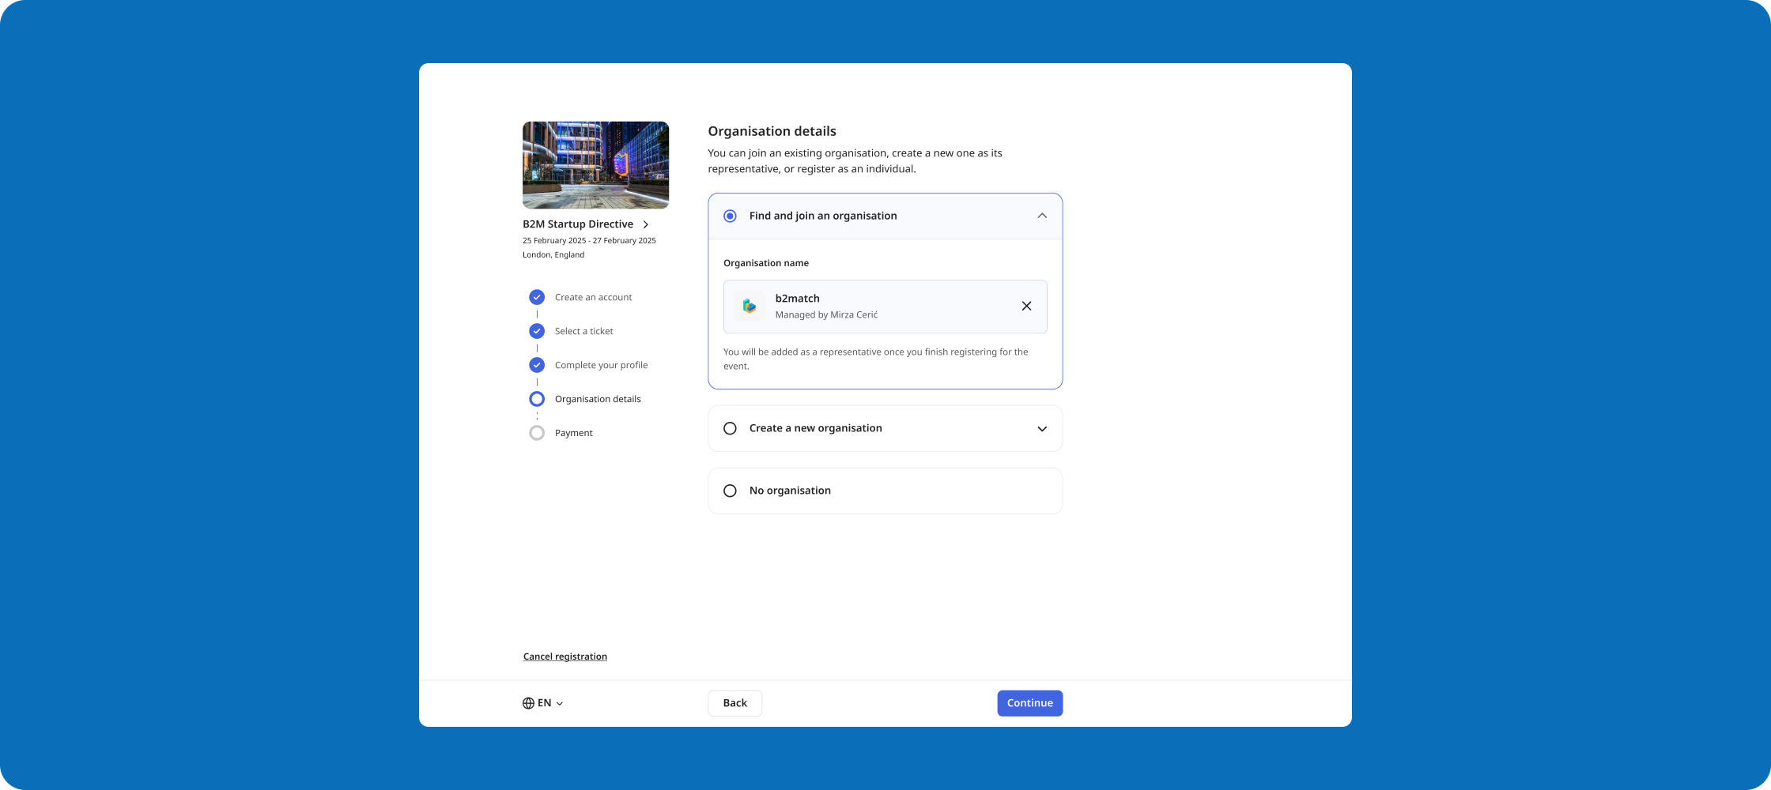Click the Complete your profile step checkmark
Screen dimensions: 1771x790
pyautogui.click(x=537, y=365)
